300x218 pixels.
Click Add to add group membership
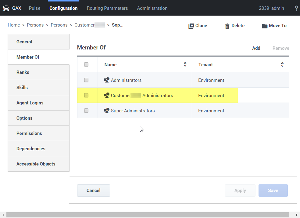point(256,48)
